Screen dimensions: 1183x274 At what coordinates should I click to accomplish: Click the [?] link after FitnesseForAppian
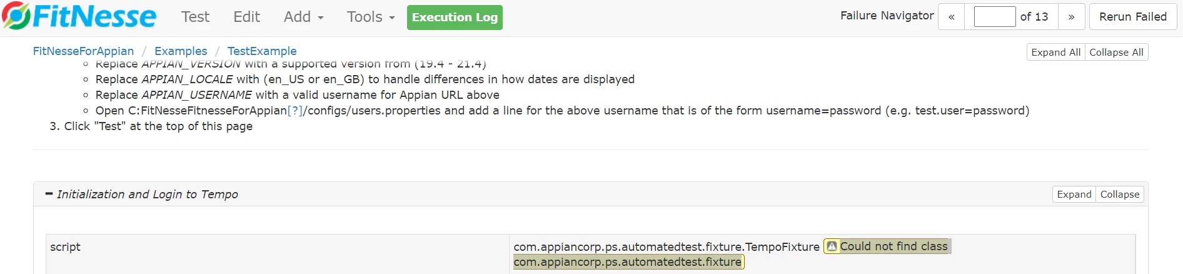tap(294, 111)
